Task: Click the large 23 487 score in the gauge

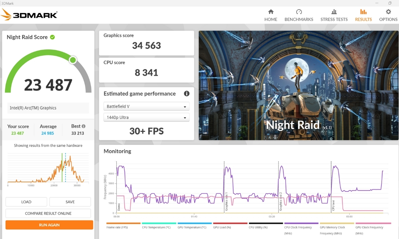Action: [x=48, y=85]
